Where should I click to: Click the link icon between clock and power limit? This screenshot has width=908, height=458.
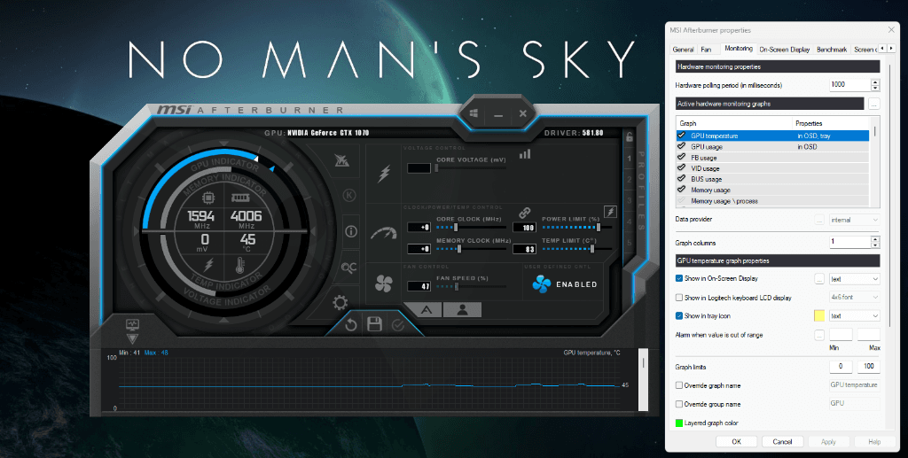(x=524, y=213)
